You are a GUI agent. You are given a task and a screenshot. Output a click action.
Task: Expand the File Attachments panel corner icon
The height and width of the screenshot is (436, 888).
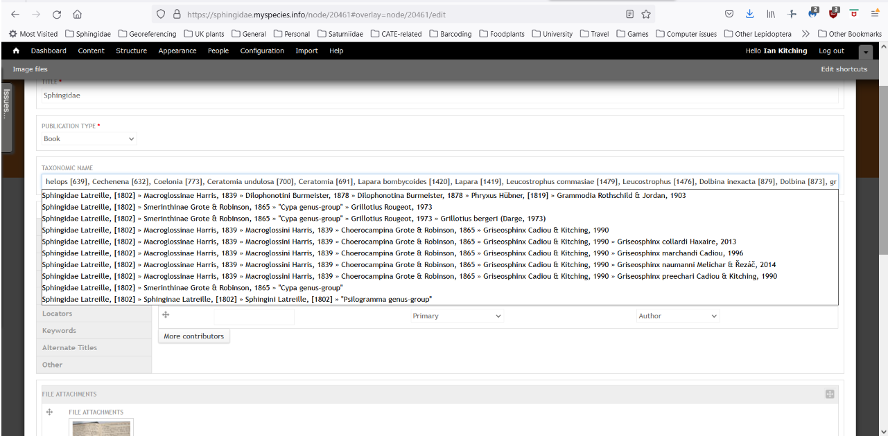click(830, 394)
